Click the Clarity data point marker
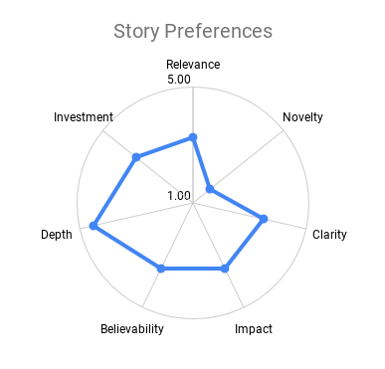This screenshot has height=369, width=385. coord(264,219)
